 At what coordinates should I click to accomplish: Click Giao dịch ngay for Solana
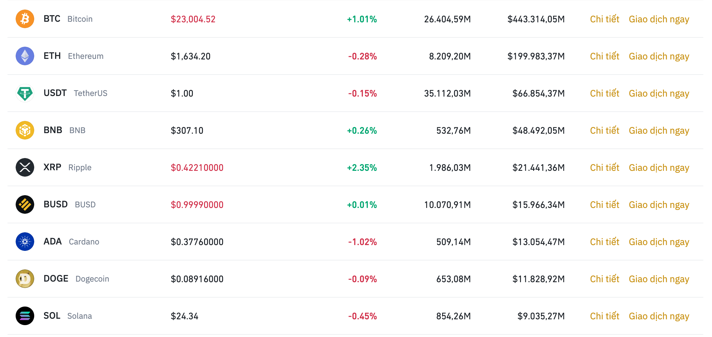659,316
